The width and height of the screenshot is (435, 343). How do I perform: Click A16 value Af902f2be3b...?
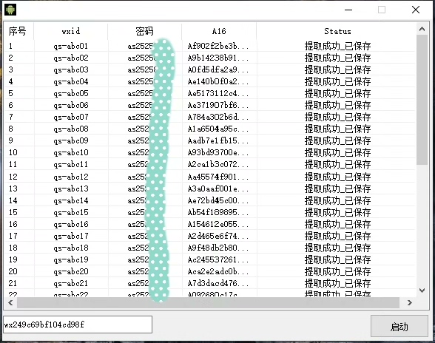pos(218,46)
